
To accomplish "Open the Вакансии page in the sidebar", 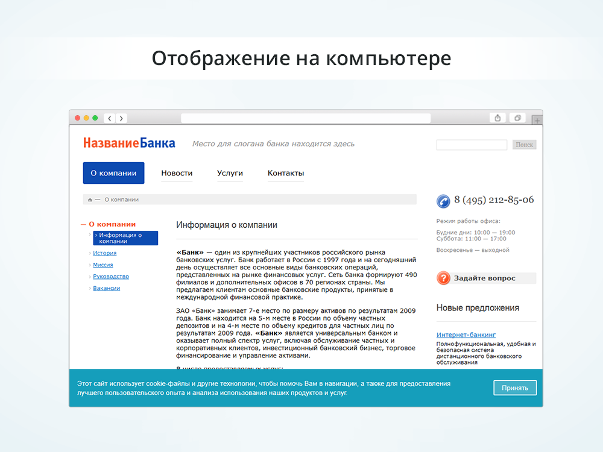I will (x=106, y=288).
